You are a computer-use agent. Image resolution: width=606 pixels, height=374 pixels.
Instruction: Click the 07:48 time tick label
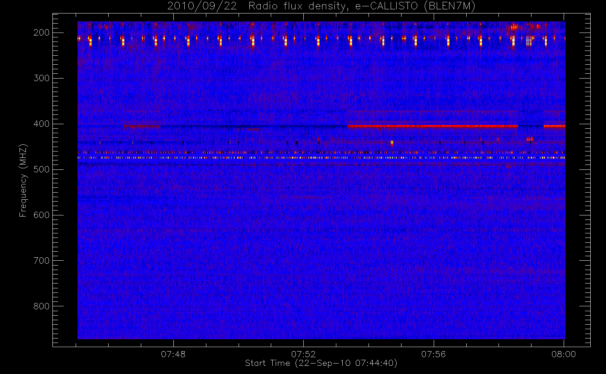[173, 354]
